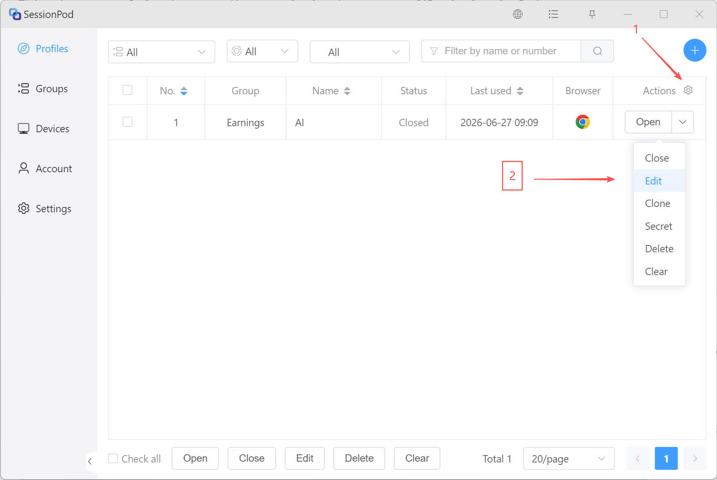Click the bottom bar Delete button
This screenshot has width=717, height=480.
pos(359,458)
